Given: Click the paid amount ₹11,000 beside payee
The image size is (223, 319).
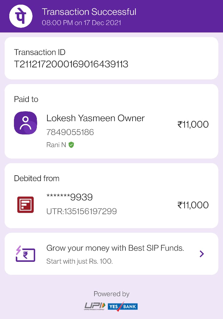Looking at the screenshot, I should (193, 124).
